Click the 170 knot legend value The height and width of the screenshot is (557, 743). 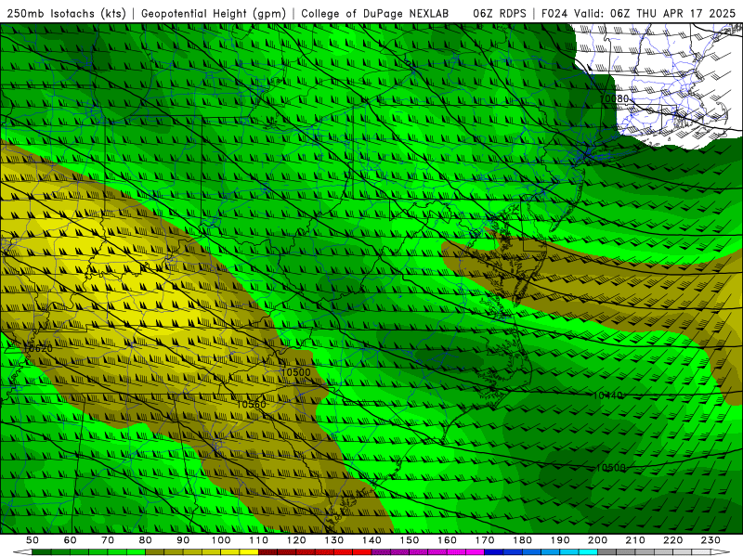click(485, 540)
